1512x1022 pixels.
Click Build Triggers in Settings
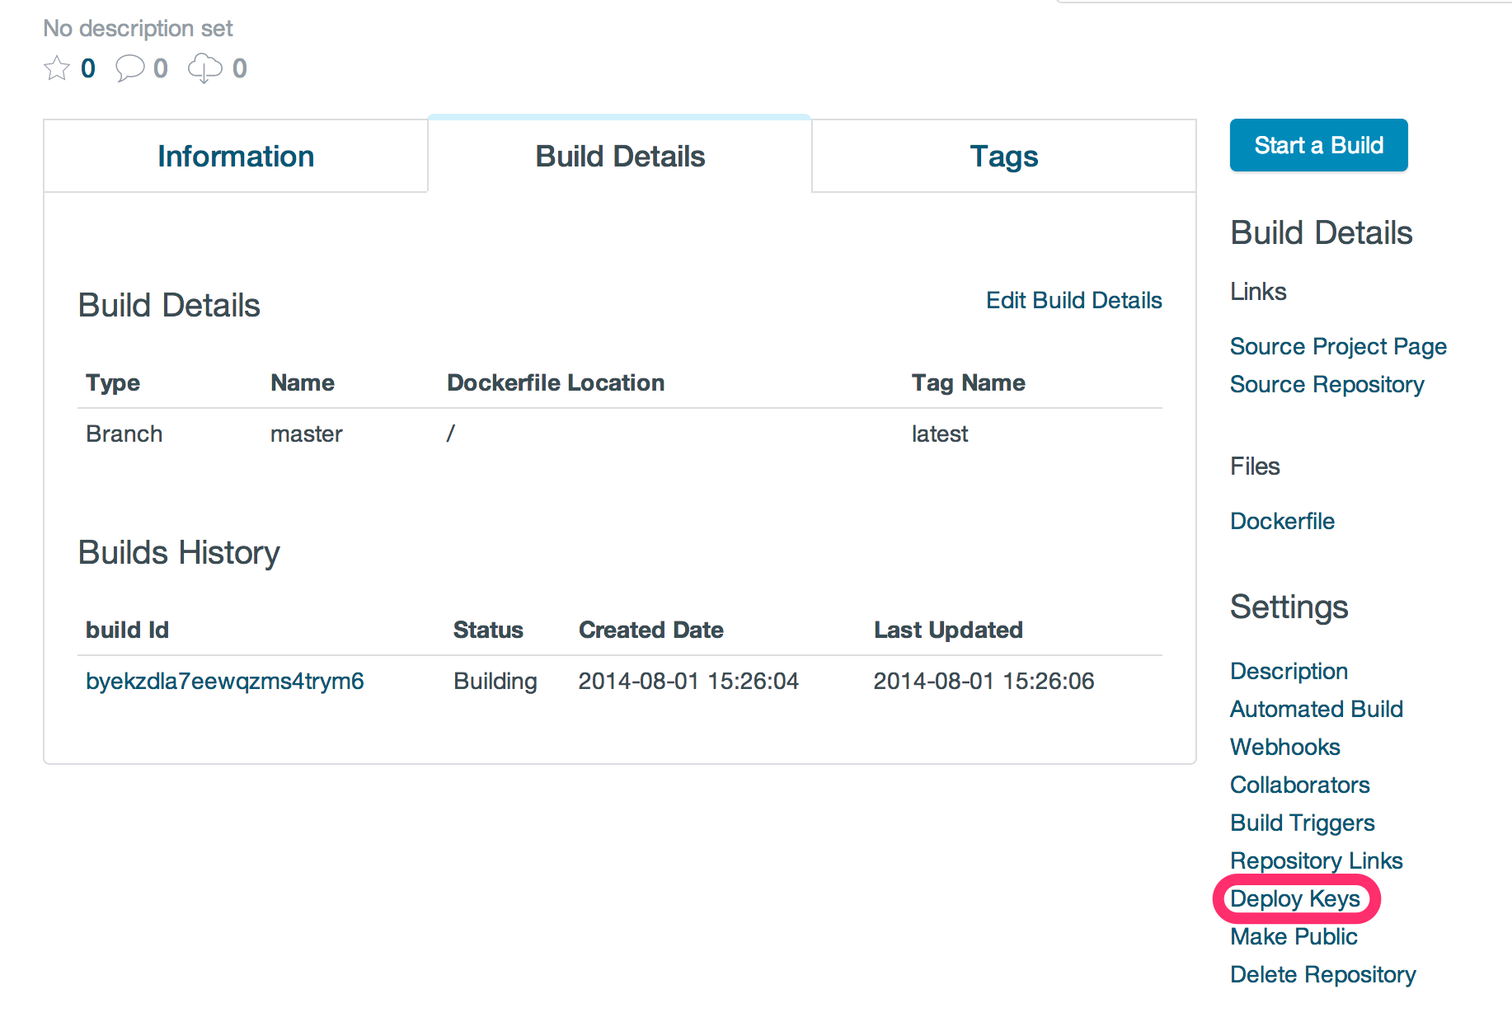point(1302,823)
